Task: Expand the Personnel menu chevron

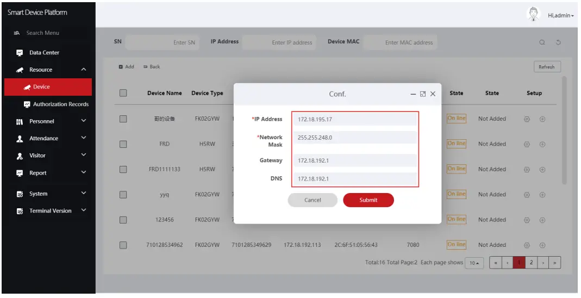Action: point(84,121)
